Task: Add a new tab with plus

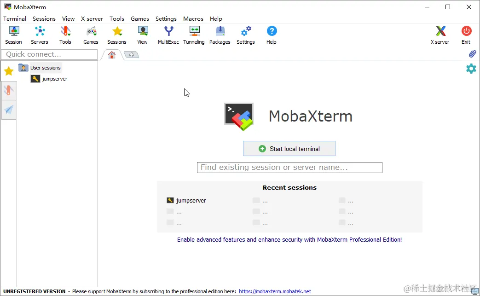Action: pos(132,55)
